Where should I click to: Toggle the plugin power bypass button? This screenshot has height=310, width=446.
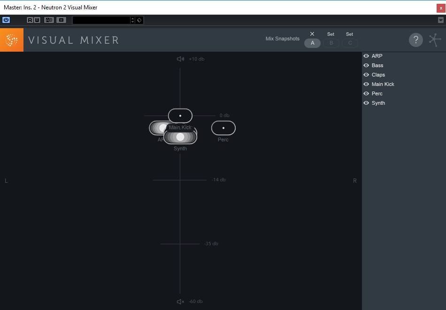point(6,20)
